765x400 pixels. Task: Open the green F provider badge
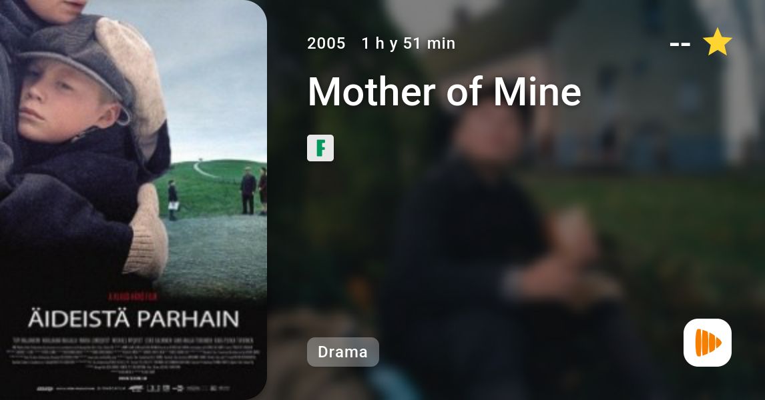pyautogui.click(x=320, y=148)
